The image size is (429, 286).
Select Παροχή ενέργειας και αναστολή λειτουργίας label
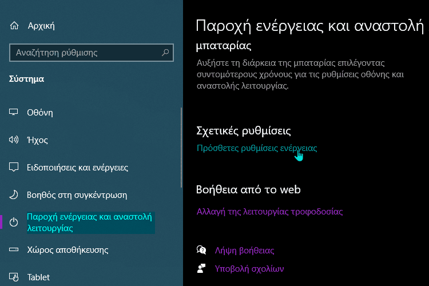pyautogui.click(x=90, y=223)
